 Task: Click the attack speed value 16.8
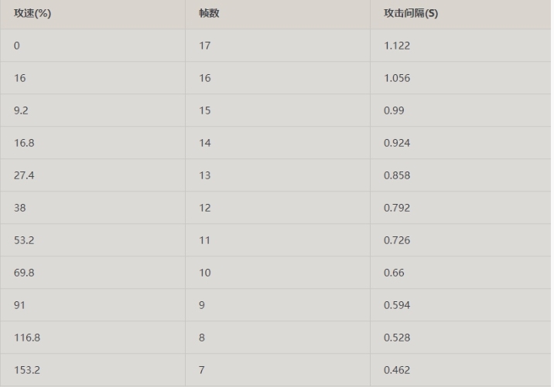(x=24, y=143)
